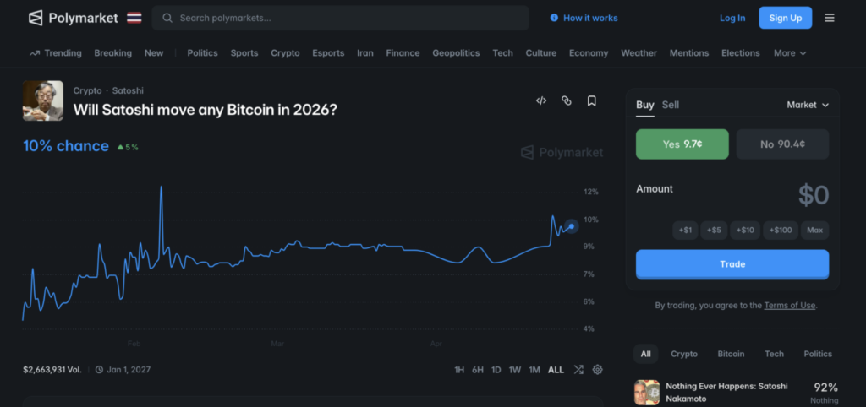Expand the More categories menu

coord(790,53)
